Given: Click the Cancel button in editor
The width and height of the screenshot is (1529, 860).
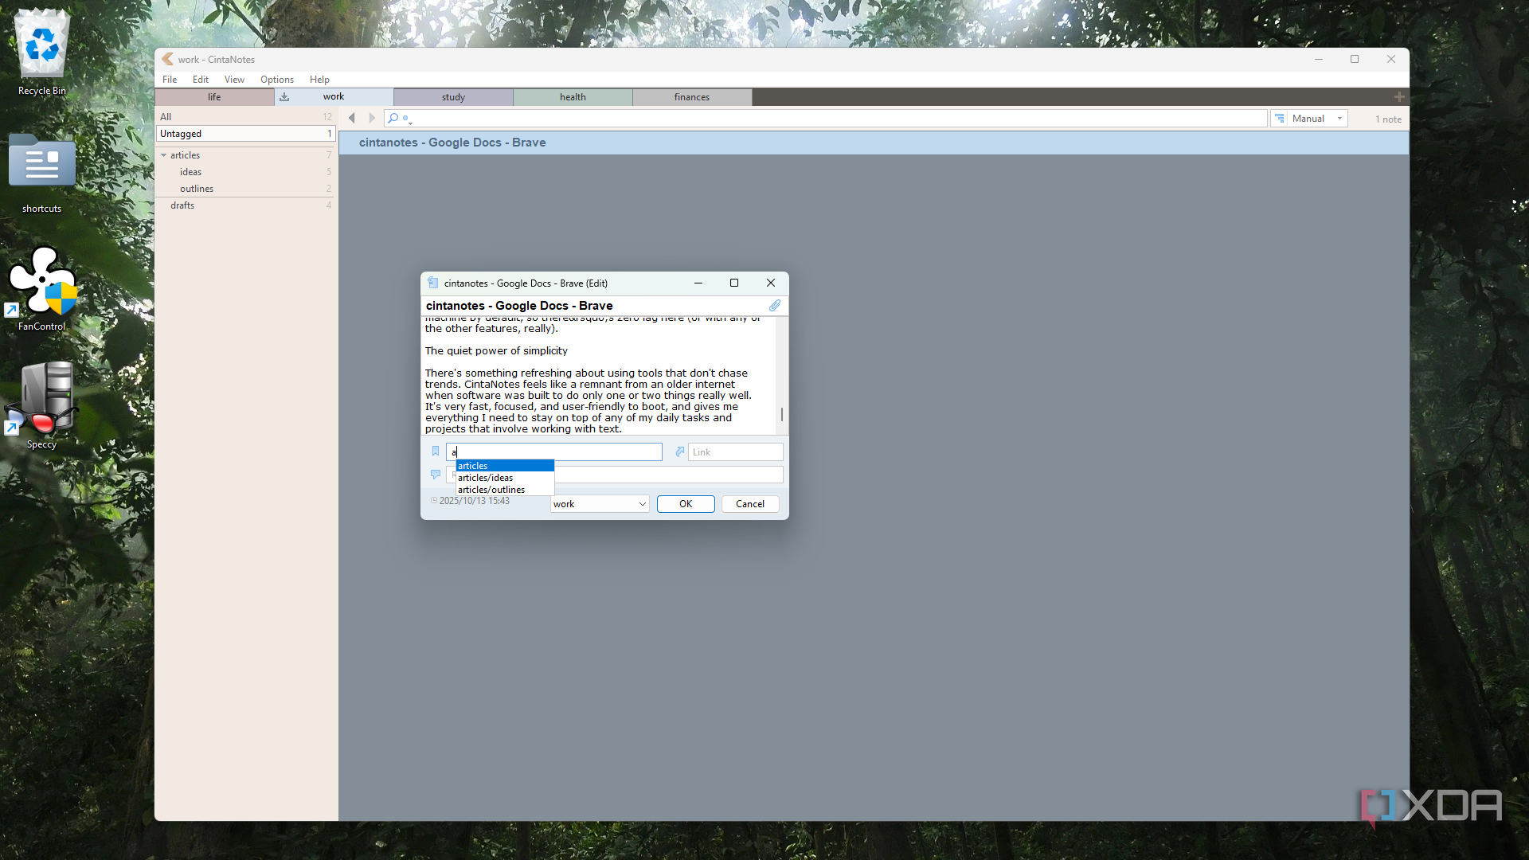Looking at the screenshot, I should point(750,504).
